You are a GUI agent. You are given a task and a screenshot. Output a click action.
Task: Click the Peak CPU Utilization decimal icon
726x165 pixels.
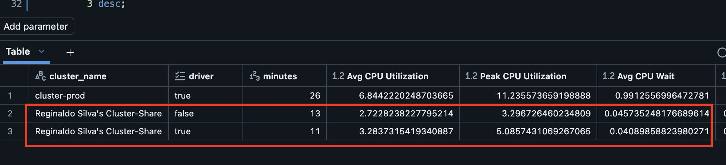pyautogui.click(x=471, y=76)
